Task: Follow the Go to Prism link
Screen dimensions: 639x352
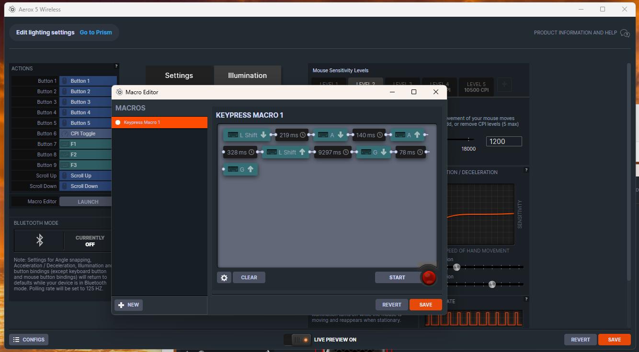Action: [96, 33]
